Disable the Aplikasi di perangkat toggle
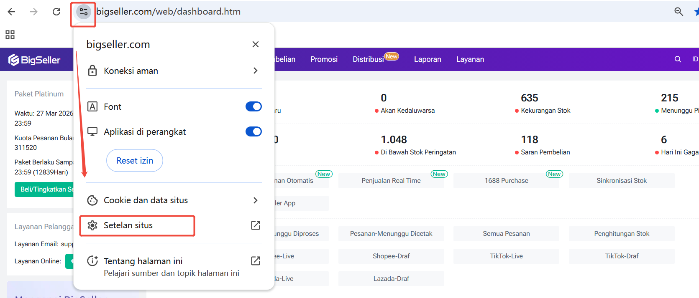 coord(253,132)
